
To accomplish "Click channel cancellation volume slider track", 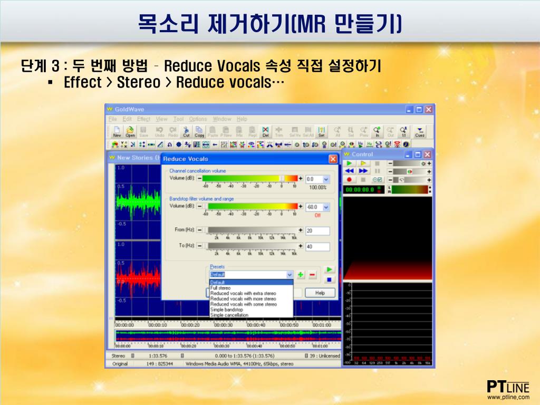I will tap(250, 178).
